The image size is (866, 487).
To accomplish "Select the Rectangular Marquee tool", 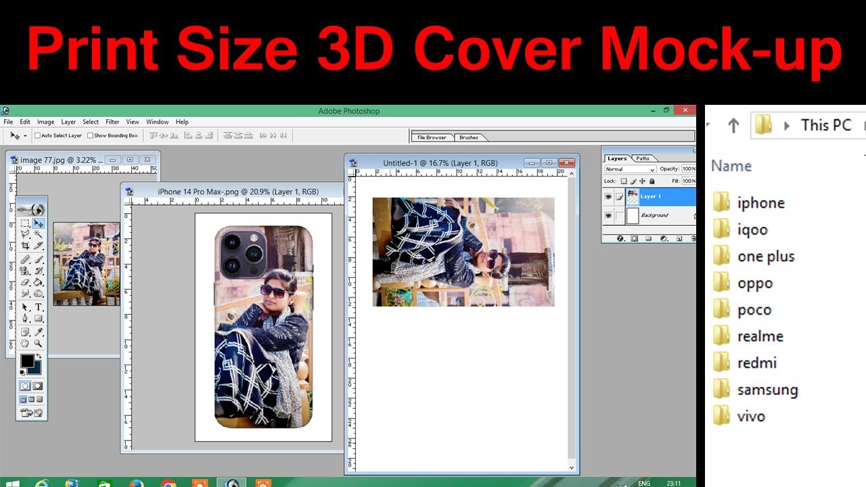I will click(25, 223).
